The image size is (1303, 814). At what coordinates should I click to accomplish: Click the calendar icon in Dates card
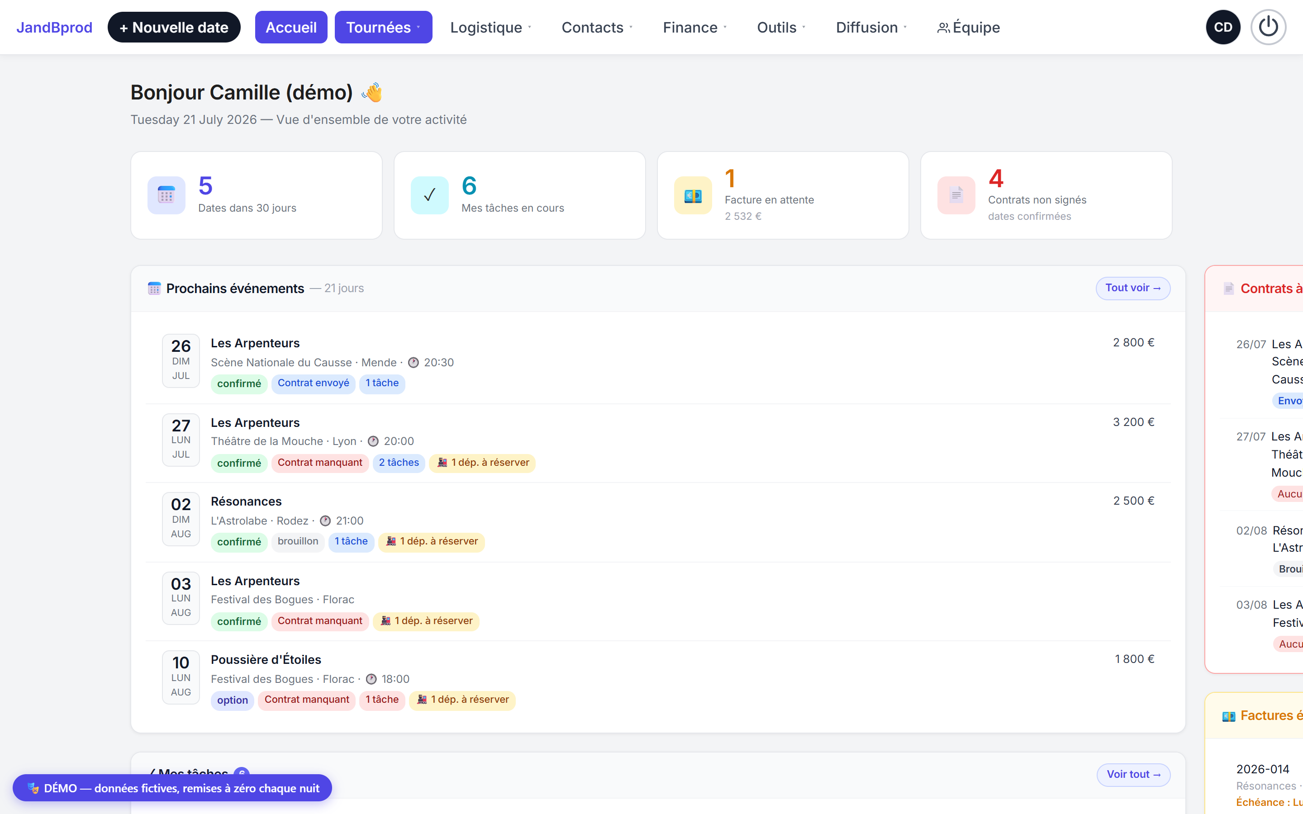(x=166, y=195)
